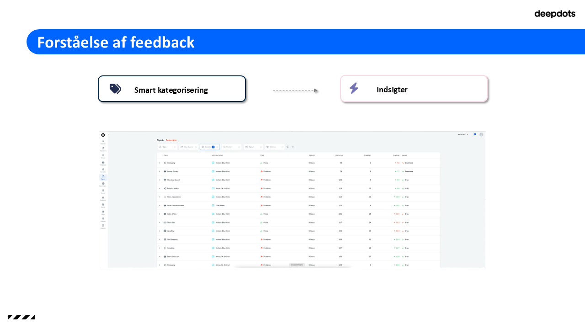Open the Insights filter dropdown
This screenshot has width=585, height=329.
[210, 147]
